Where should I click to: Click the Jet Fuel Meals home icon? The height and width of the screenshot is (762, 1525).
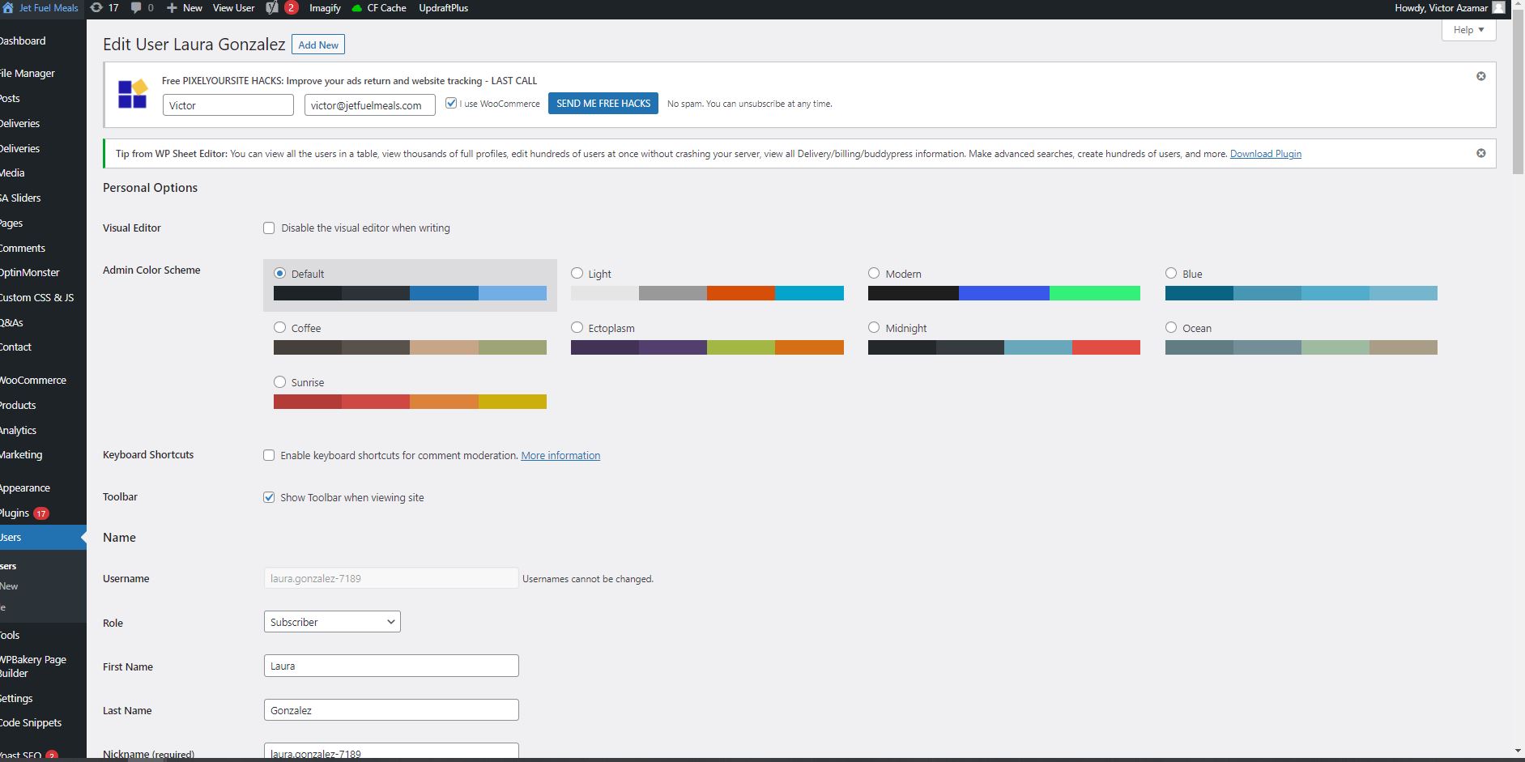coord(8,8)
